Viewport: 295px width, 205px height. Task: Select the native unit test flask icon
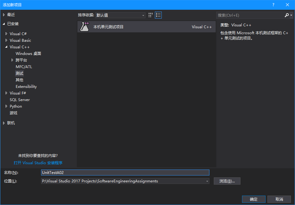point(84,27)
